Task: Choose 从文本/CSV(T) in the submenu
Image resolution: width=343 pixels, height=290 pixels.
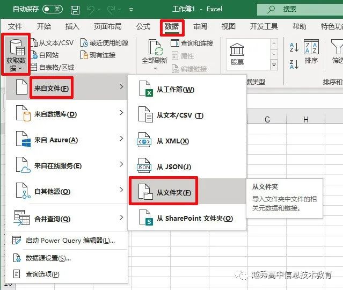Action: pos(187,115)
